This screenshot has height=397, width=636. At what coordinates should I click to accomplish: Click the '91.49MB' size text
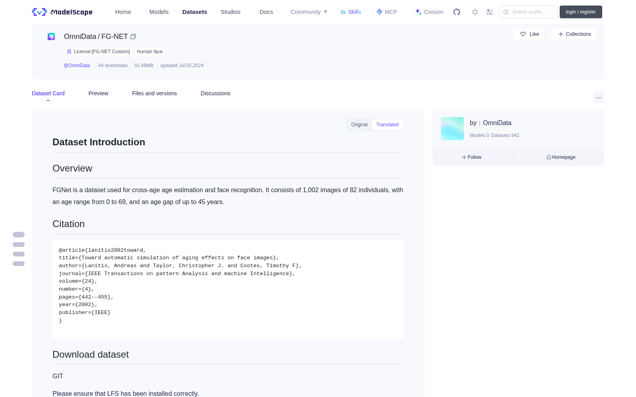(144, 66)
